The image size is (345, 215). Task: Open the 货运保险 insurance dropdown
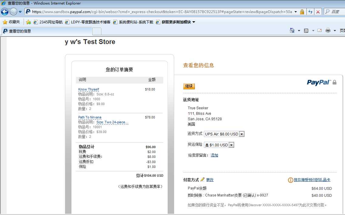(x=231, y=145)
